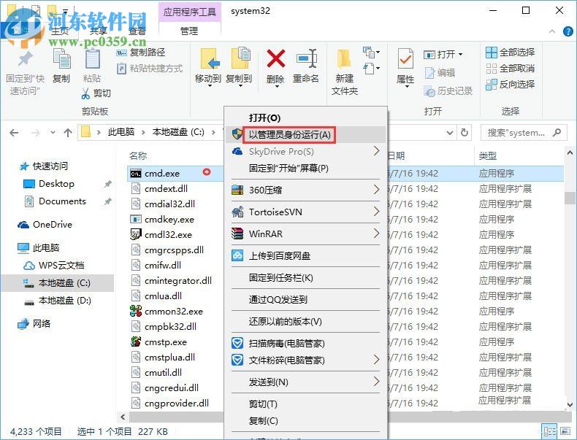Image resolution: width=577 pixels, height=440 pixels.
Task: Click the New folder (新建文件夹) icon
Action: click(345, 59)
